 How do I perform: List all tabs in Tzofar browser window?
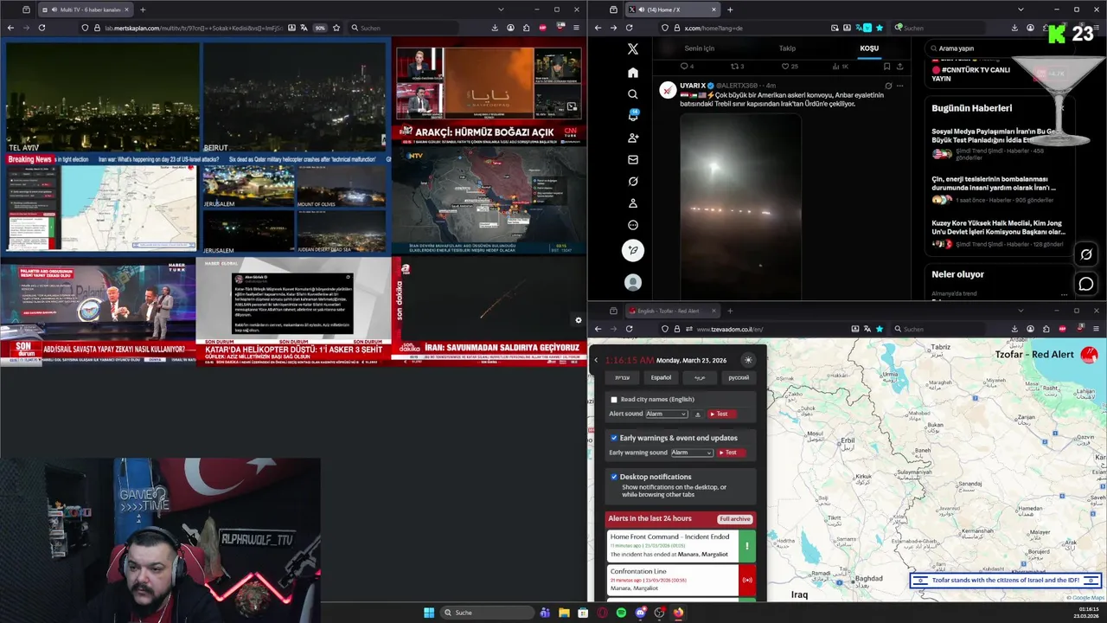(x=1021, y=311)
